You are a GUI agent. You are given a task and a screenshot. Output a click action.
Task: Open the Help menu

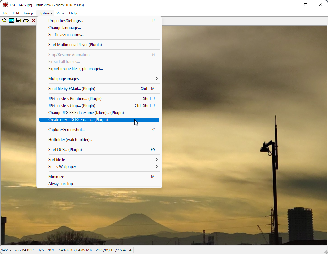[x=73, y=13]
